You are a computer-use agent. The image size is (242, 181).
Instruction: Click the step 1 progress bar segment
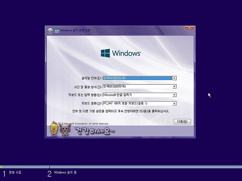(25, 167)
